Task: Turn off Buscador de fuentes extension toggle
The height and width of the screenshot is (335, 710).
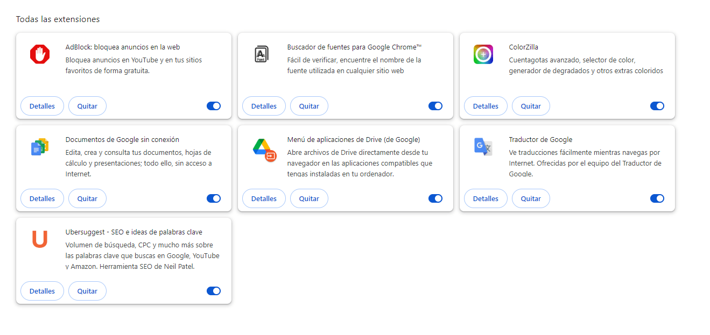Action: [435, 106]
